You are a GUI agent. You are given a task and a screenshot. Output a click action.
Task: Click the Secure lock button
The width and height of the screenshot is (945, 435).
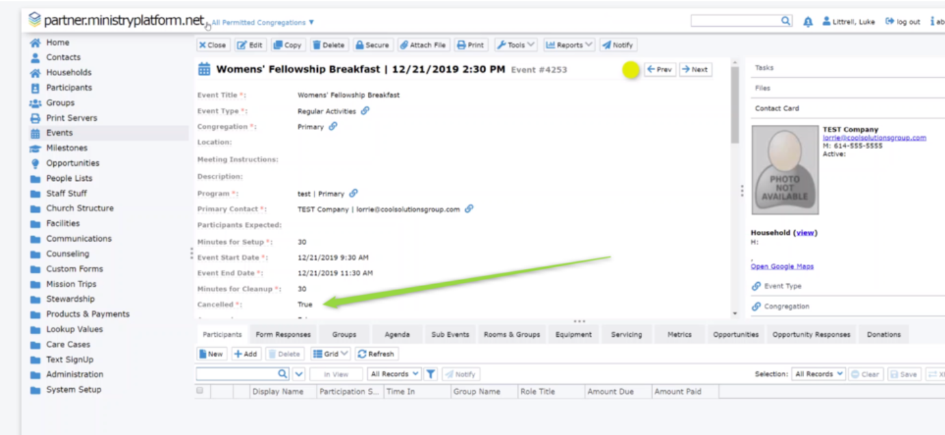coord(372,45)
